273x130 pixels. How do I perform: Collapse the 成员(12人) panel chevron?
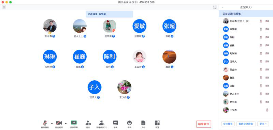[222, 7]
